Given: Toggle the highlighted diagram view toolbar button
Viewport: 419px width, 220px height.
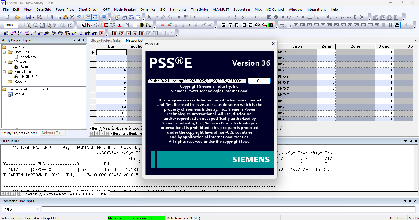Looking at the screenshot, I should (88, 17).
